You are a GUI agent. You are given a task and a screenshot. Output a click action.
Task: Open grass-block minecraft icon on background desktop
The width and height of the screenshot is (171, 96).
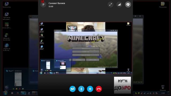tap(7, 26)
